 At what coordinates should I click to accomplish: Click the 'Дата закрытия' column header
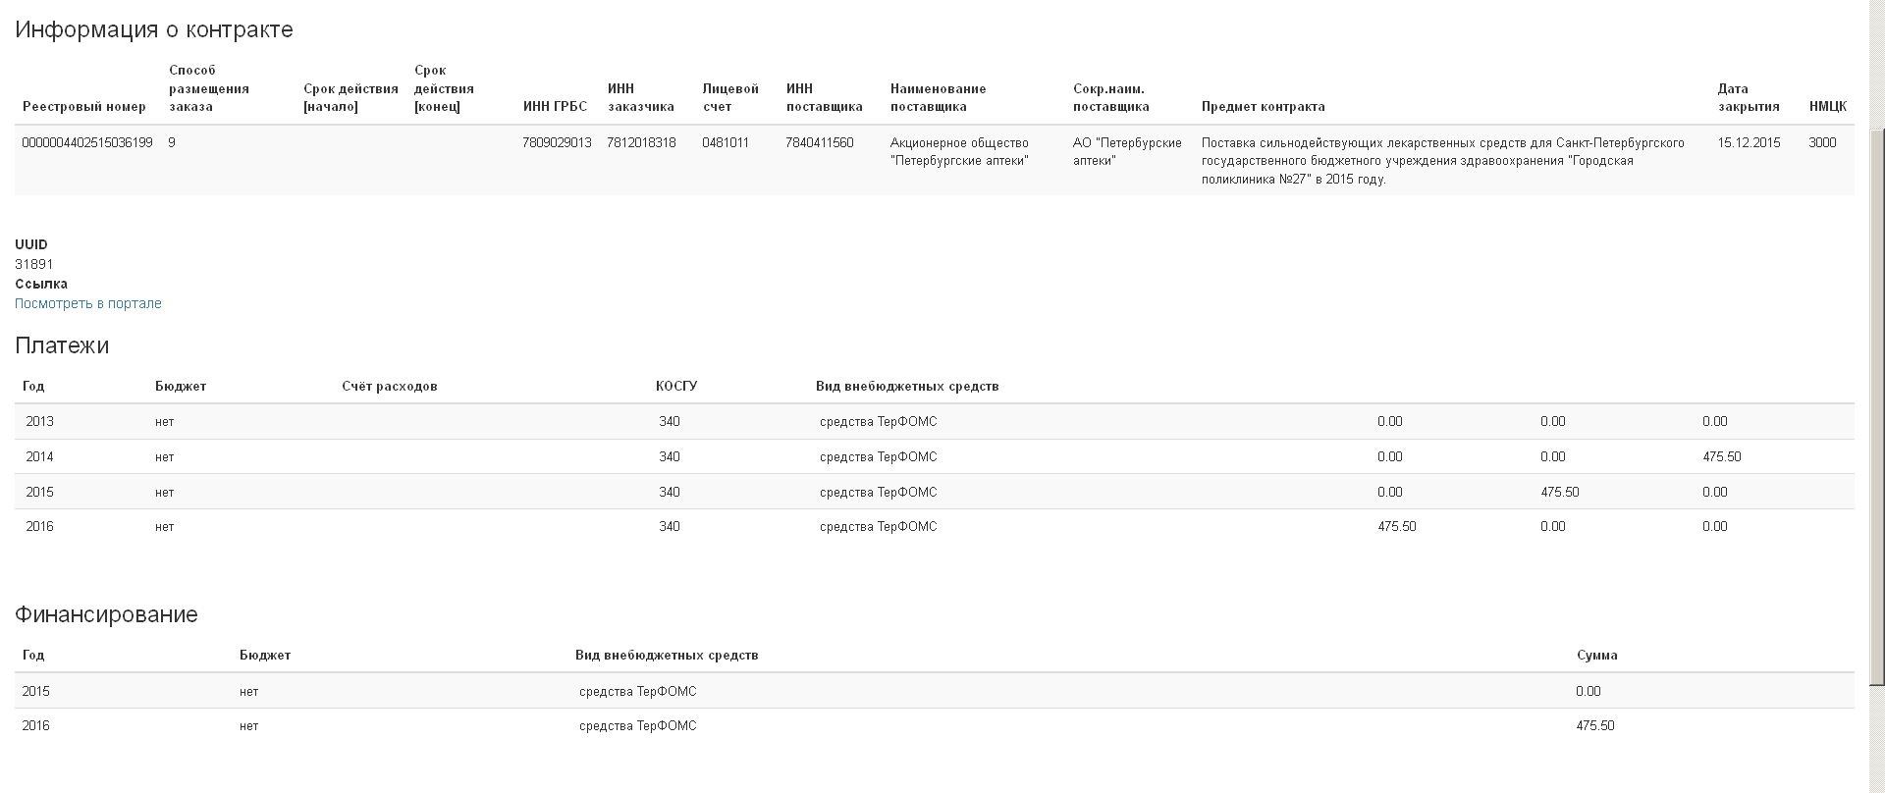pyautogui.click(x=1749, y=97)
